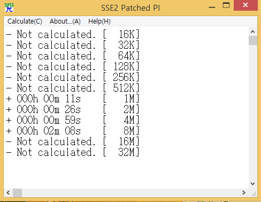This screenshot has height=202, width=261.
Task: Select the 1M result line 11s
Action: pyautogui.click(x=73, y=99)
